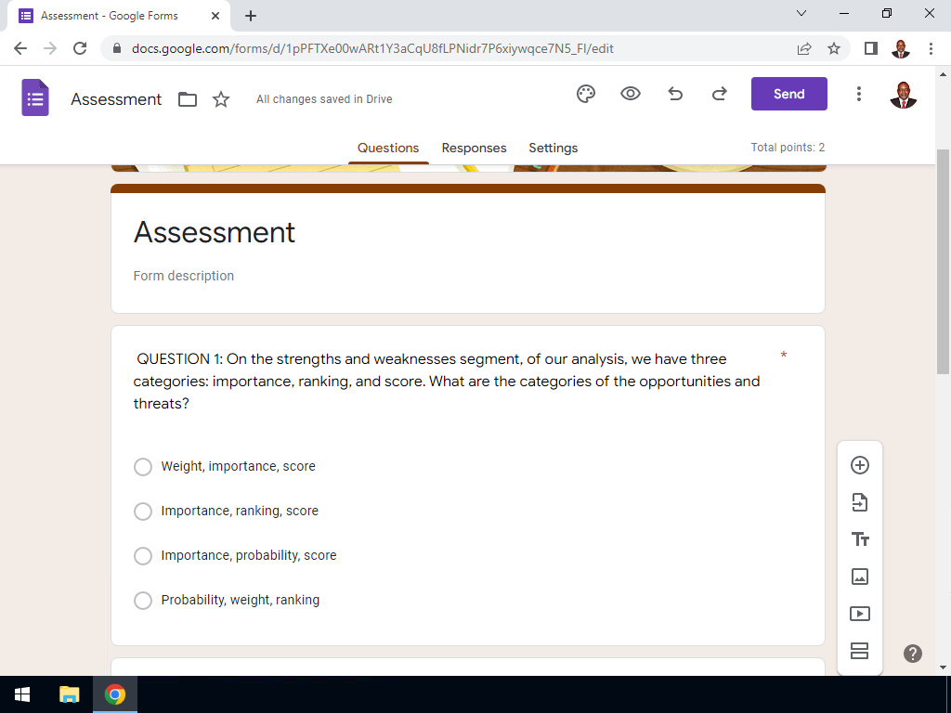Click the Form description field
Viewport: 951px width, 713px height.
[x=183, y=276]
